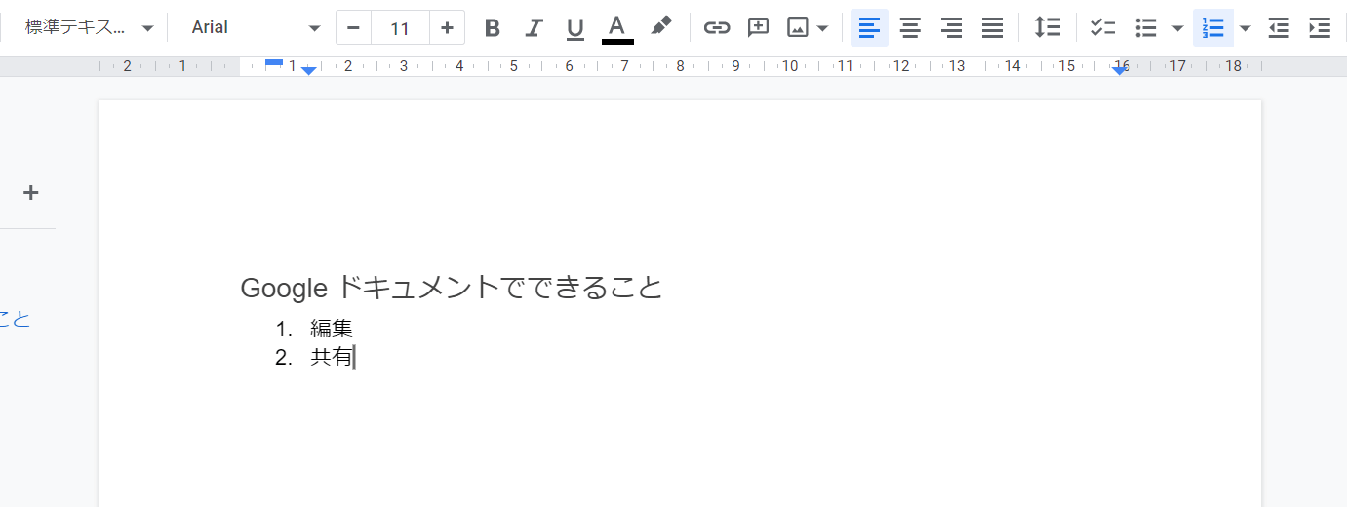1347x507 pixels.
Task: Center align the text
Action: tap(910, 28)
